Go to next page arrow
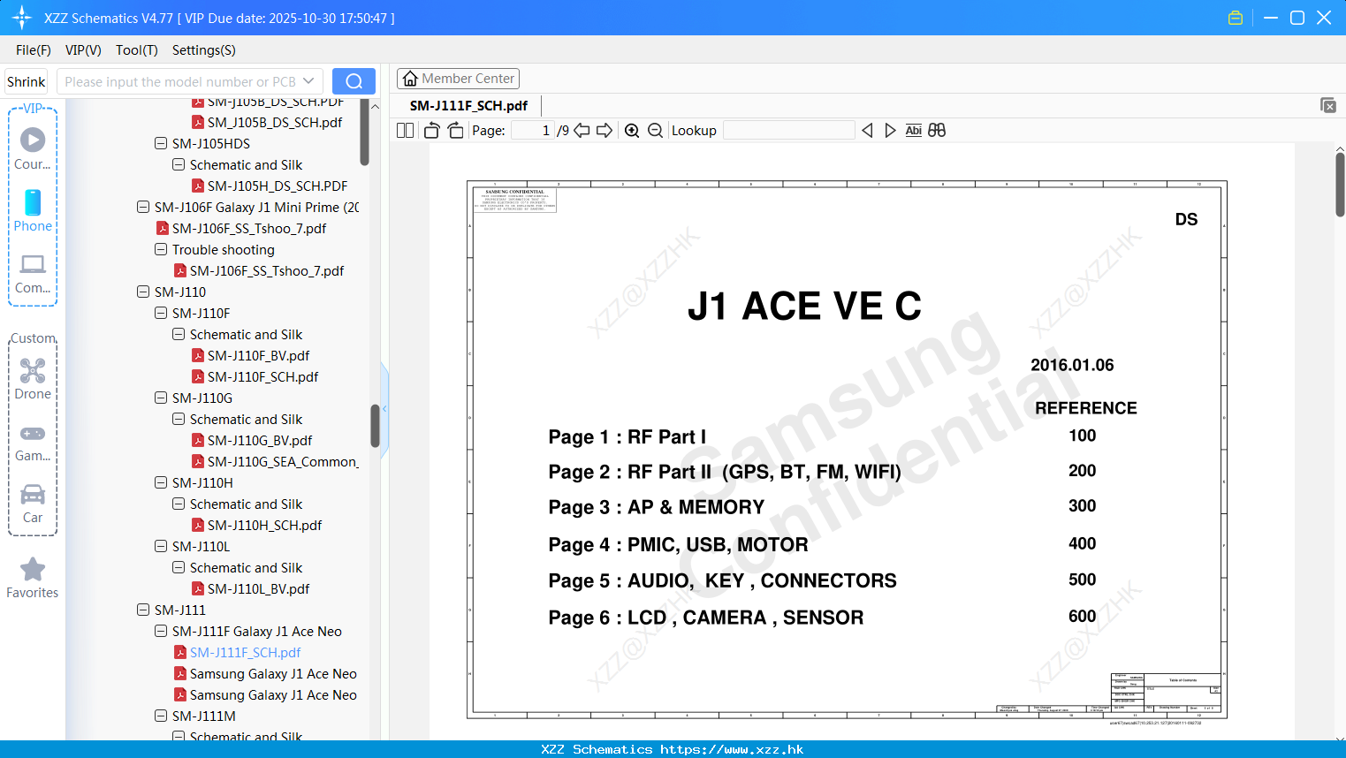Viewport: 1346px width, 758px height. 605,131
